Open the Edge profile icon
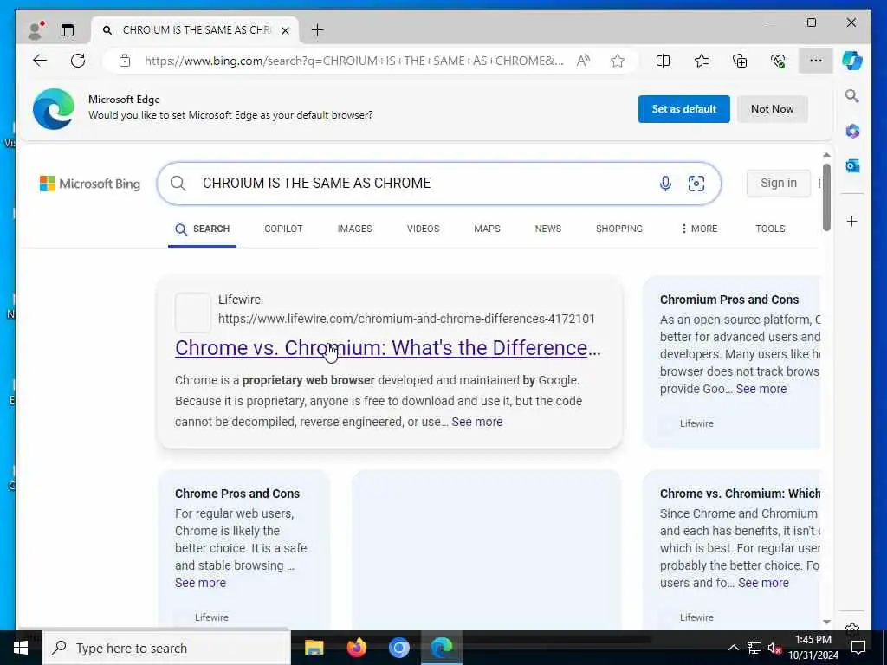This screenshot has width=887, height=665. click(36, 30)
